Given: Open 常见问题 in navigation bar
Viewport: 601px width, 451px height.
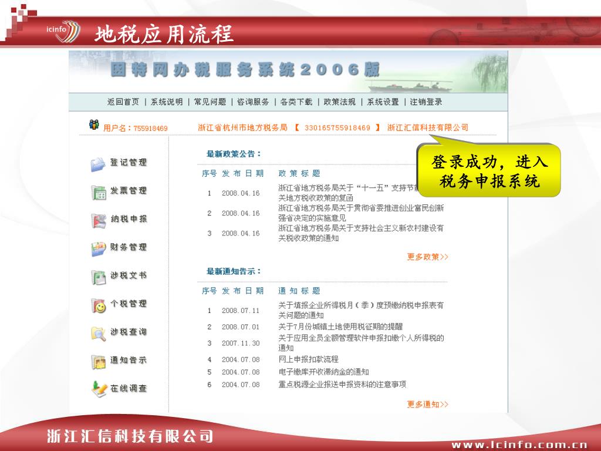Looking at the screenshot, I should [210, 102].
